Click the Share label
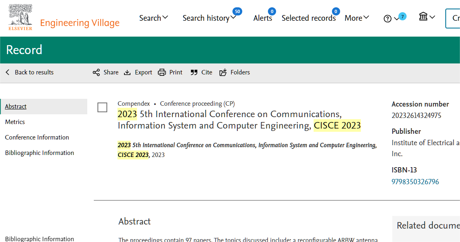460x242 pixels. [x=111, y=72]
